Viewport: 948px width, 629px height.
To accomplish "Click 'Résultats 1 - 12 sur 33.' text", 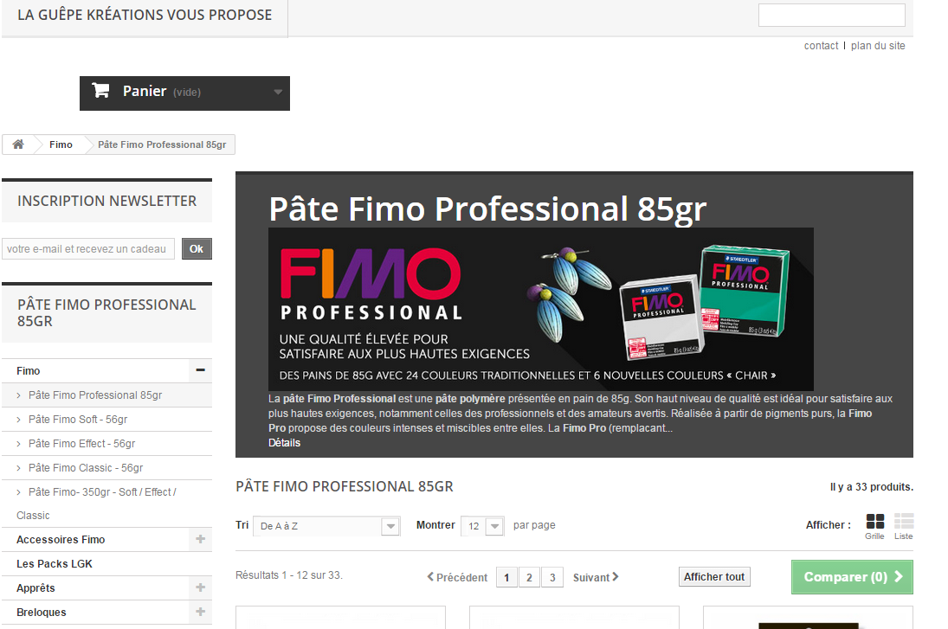I will point(289,575).
